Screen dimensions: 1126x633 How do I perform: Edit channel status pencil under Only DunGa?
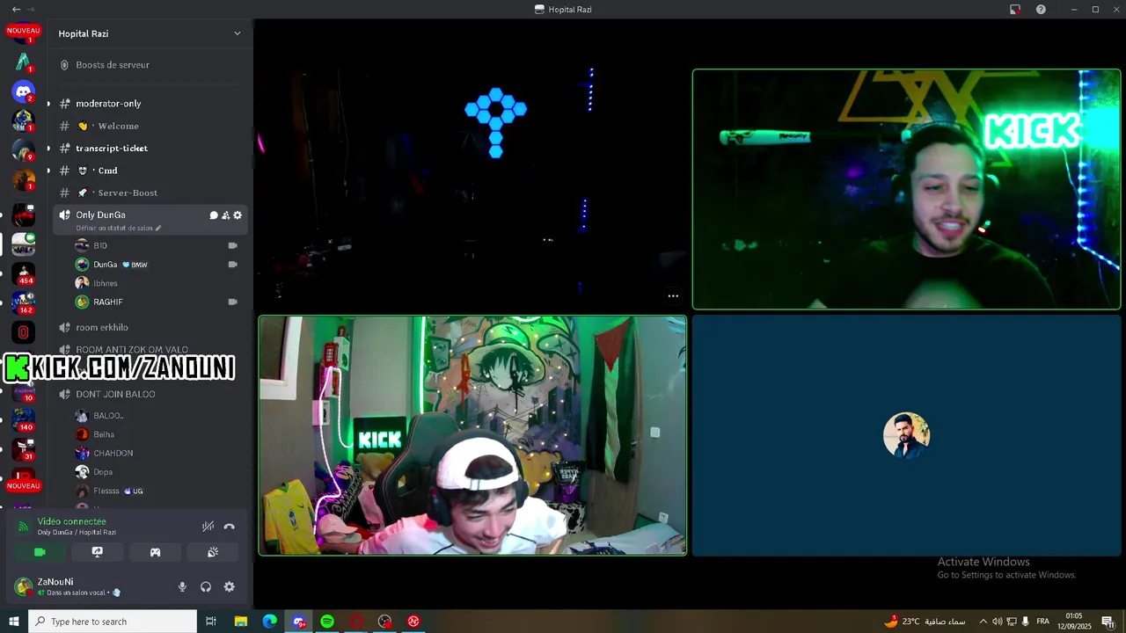(158, 228)
